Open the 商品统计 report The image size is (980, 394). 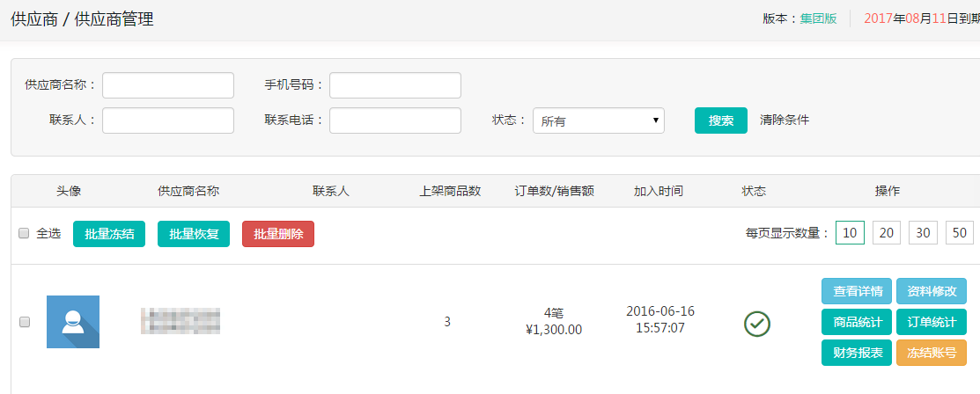pos(857,322)
